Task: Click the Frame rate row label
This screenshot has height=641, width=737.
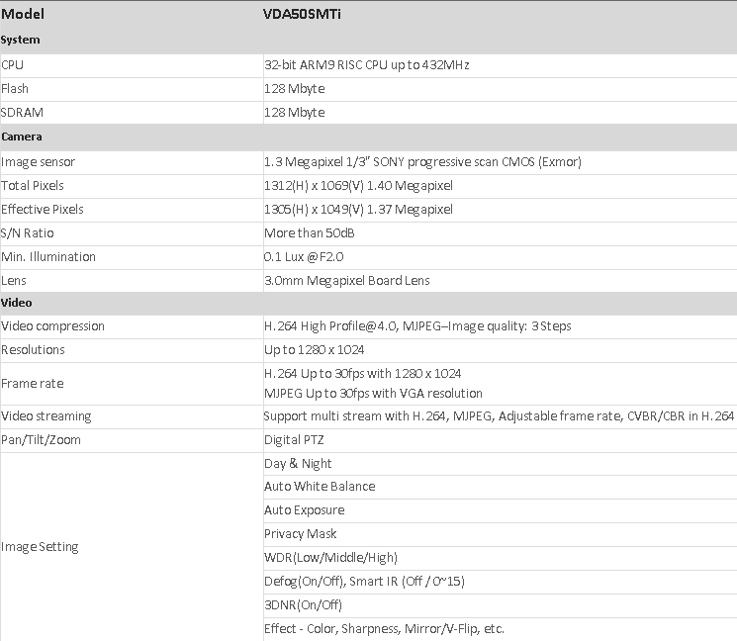Action: [x=33, y=383]
